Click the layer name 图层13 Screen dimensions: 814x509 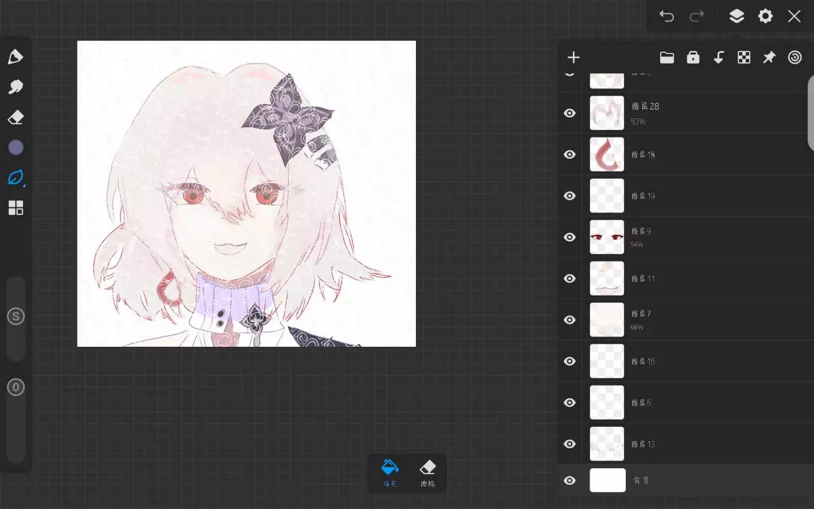point(643,444)
